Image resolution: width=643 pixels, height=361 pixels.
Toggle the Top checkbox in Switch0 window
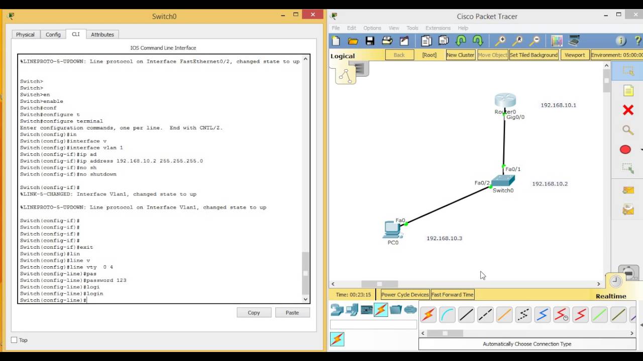click(x=14, y=340)
